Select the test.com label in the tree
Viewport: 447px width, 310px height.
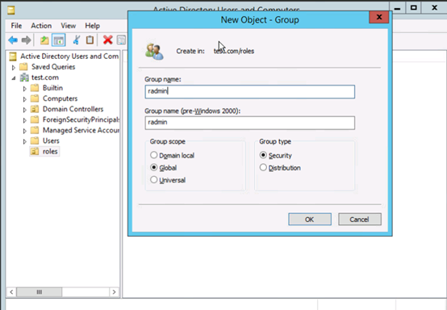pos(45,77)
